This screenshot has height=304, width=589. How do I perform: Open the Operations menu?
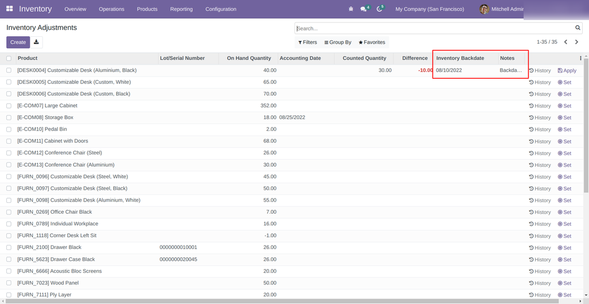pos(112,9)
